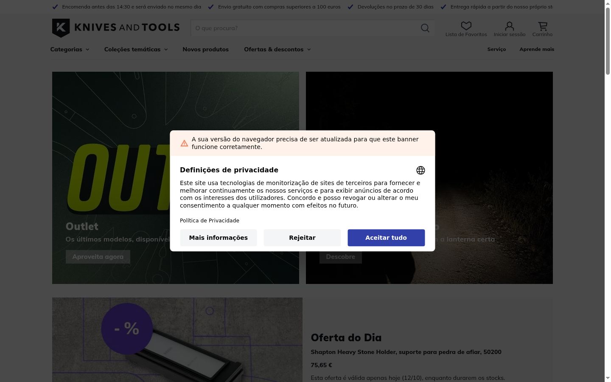611x382 pixels.
Task: Click the Oferta do Dia heading
Action: pyautogui.click(x=346, y=338)
